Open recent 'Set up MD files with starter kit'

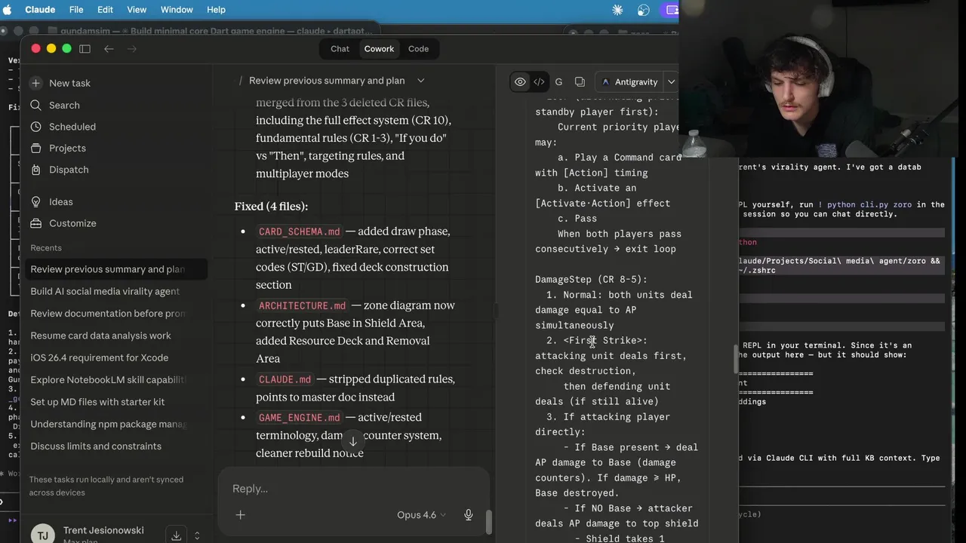[x=115, y=402]
